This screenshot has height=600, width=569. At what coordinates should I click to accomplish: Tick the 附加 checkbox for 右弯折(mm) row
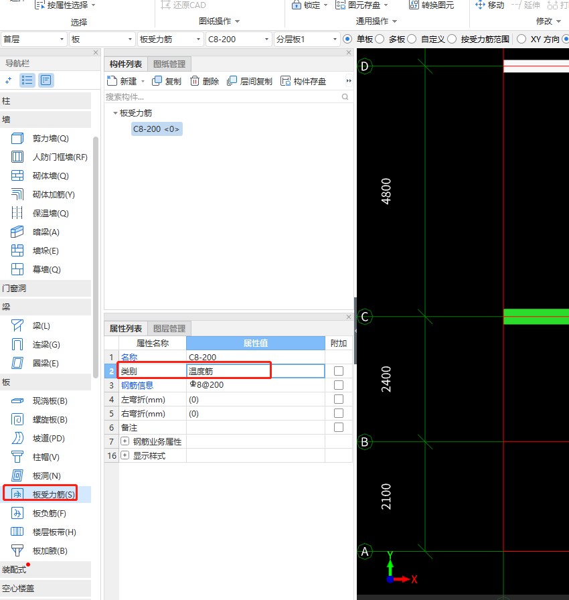point(339,413)
